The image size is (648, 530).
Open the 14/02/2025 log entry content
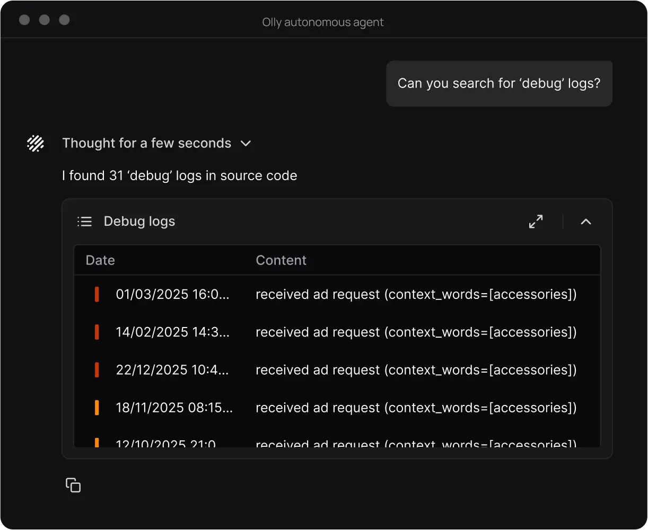click(x=416, y=332)
